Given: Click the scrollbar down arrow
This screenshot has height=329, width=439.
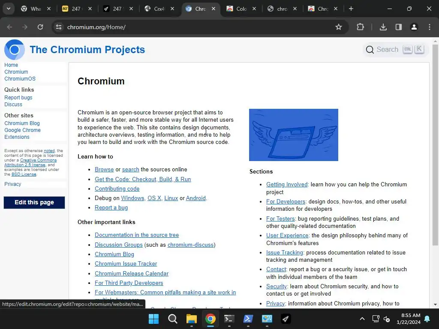Looking at the screenshot, I should pyautogui.click(x=435, y=305).
